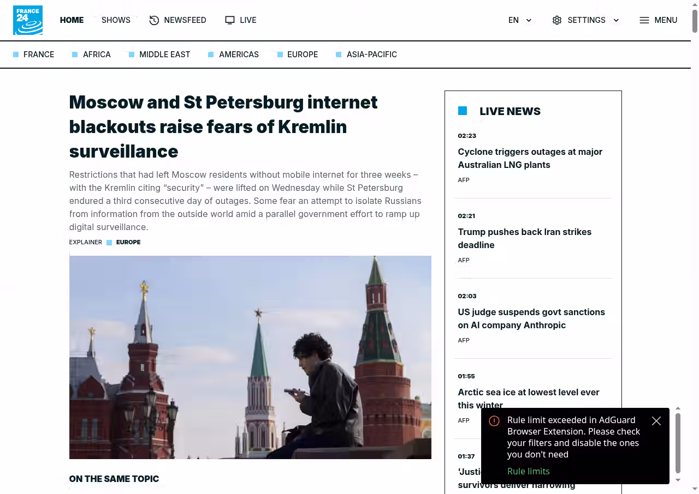Image resolution: width=699 pixels, height=494 pixels.
Task: Click the AdGuard warning alert icon
Action: coord(494,421)
